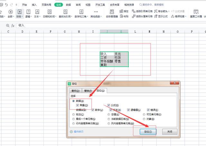
Task: Select the 数据(A) radio button
Action: [73, 101]
